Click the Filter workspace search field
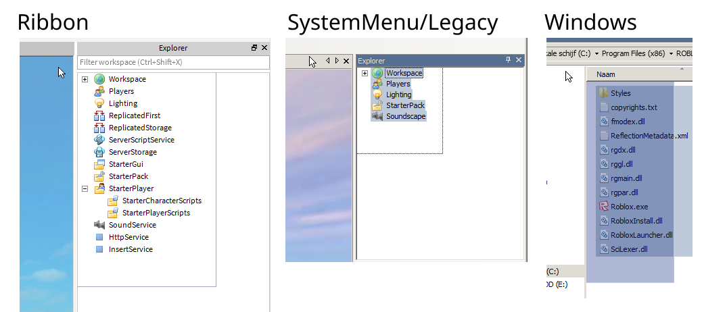The image size is (702, 312). (x=174, y=62)
